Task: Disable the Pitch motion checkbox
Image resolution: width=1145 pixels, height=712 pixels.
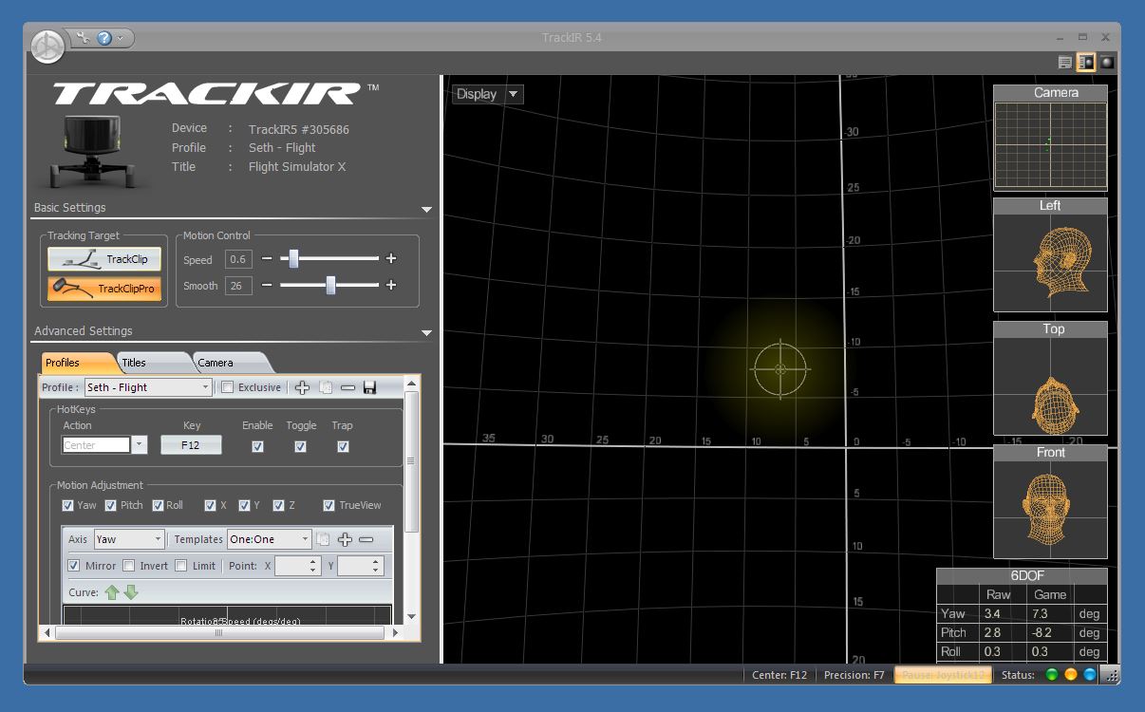Action: (111, 506)
